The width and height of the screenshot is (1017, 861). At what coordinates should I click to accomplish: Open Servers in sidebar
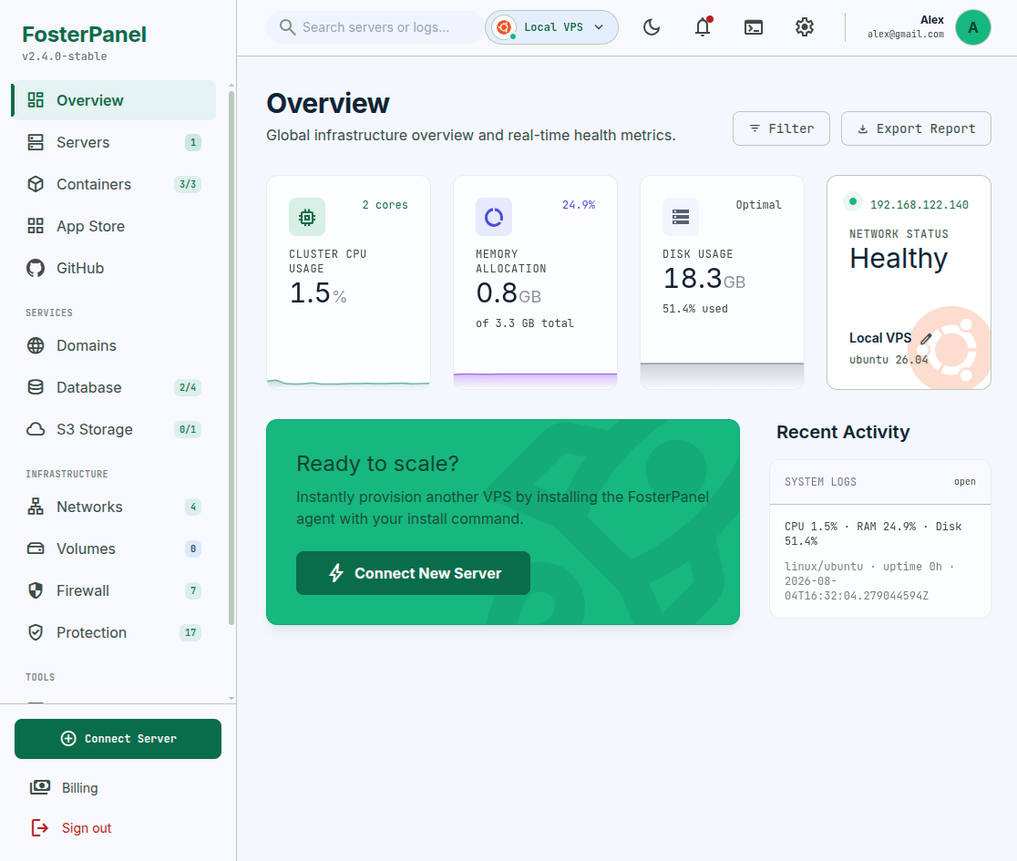click(x=114, y=142)
